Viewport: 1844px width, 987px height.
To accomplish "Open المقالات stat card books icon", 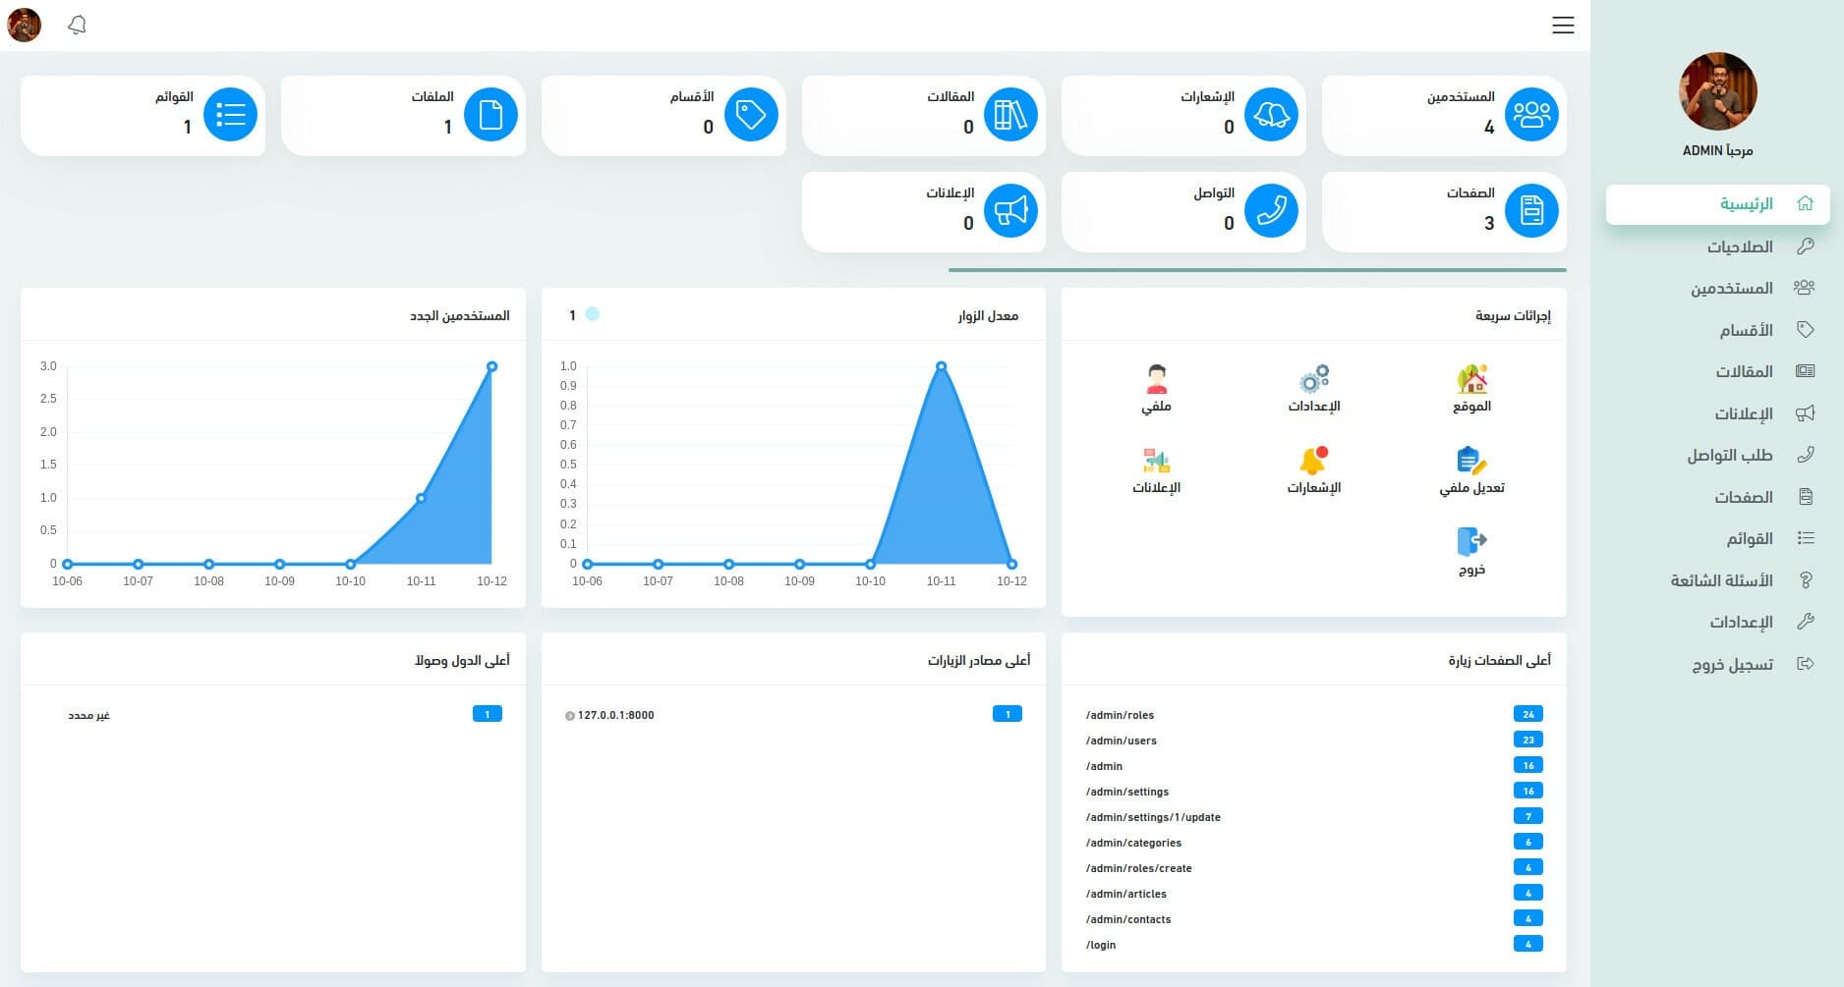I will [x=1010, y=115].
